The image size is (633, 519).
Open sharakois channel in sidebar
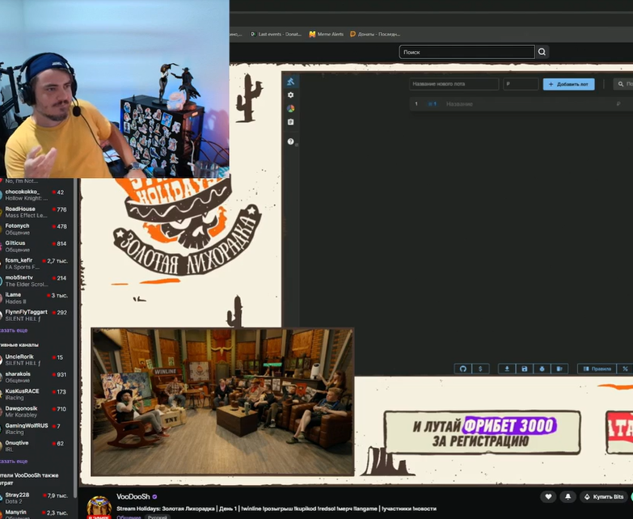pyautogui.click(x=35, y=377)
